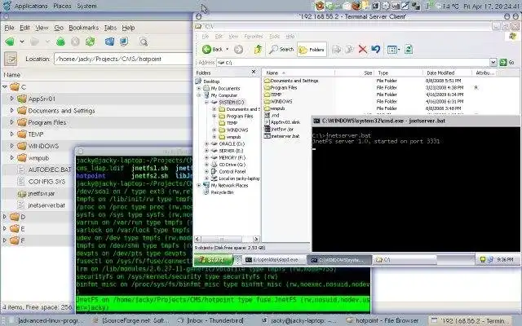Click right scroll arrow in Explorer folders pane
This screenshot has height=326, width=522.
(256, 239)
